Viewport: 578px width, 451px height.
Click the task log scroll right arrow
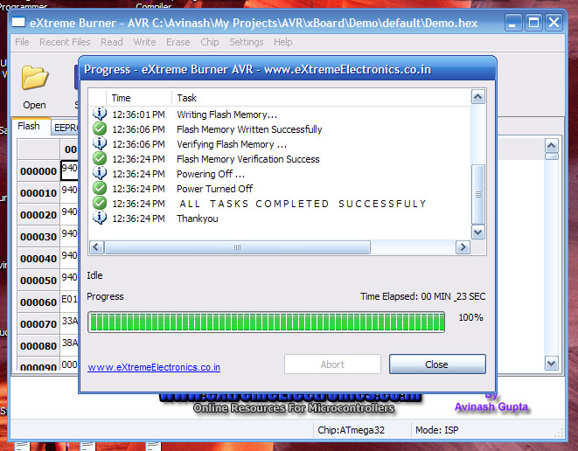[x=463, y=246]
